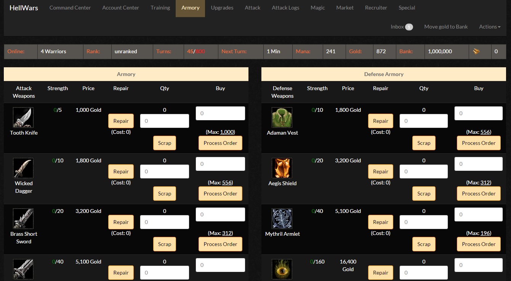The image size is (511, 281).
Task: Focus Wicked Dagger buy quantity field
Action: click(220, 164)
